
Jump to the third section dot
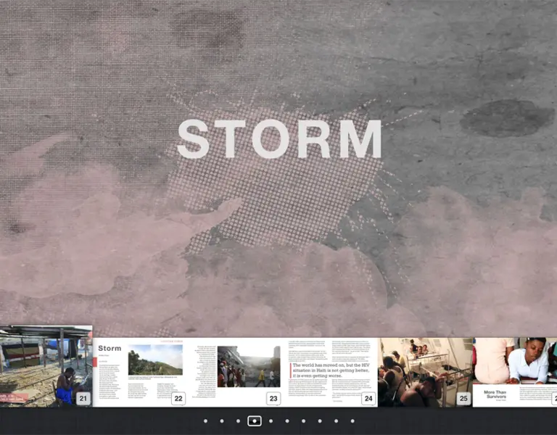coord(238,420)
